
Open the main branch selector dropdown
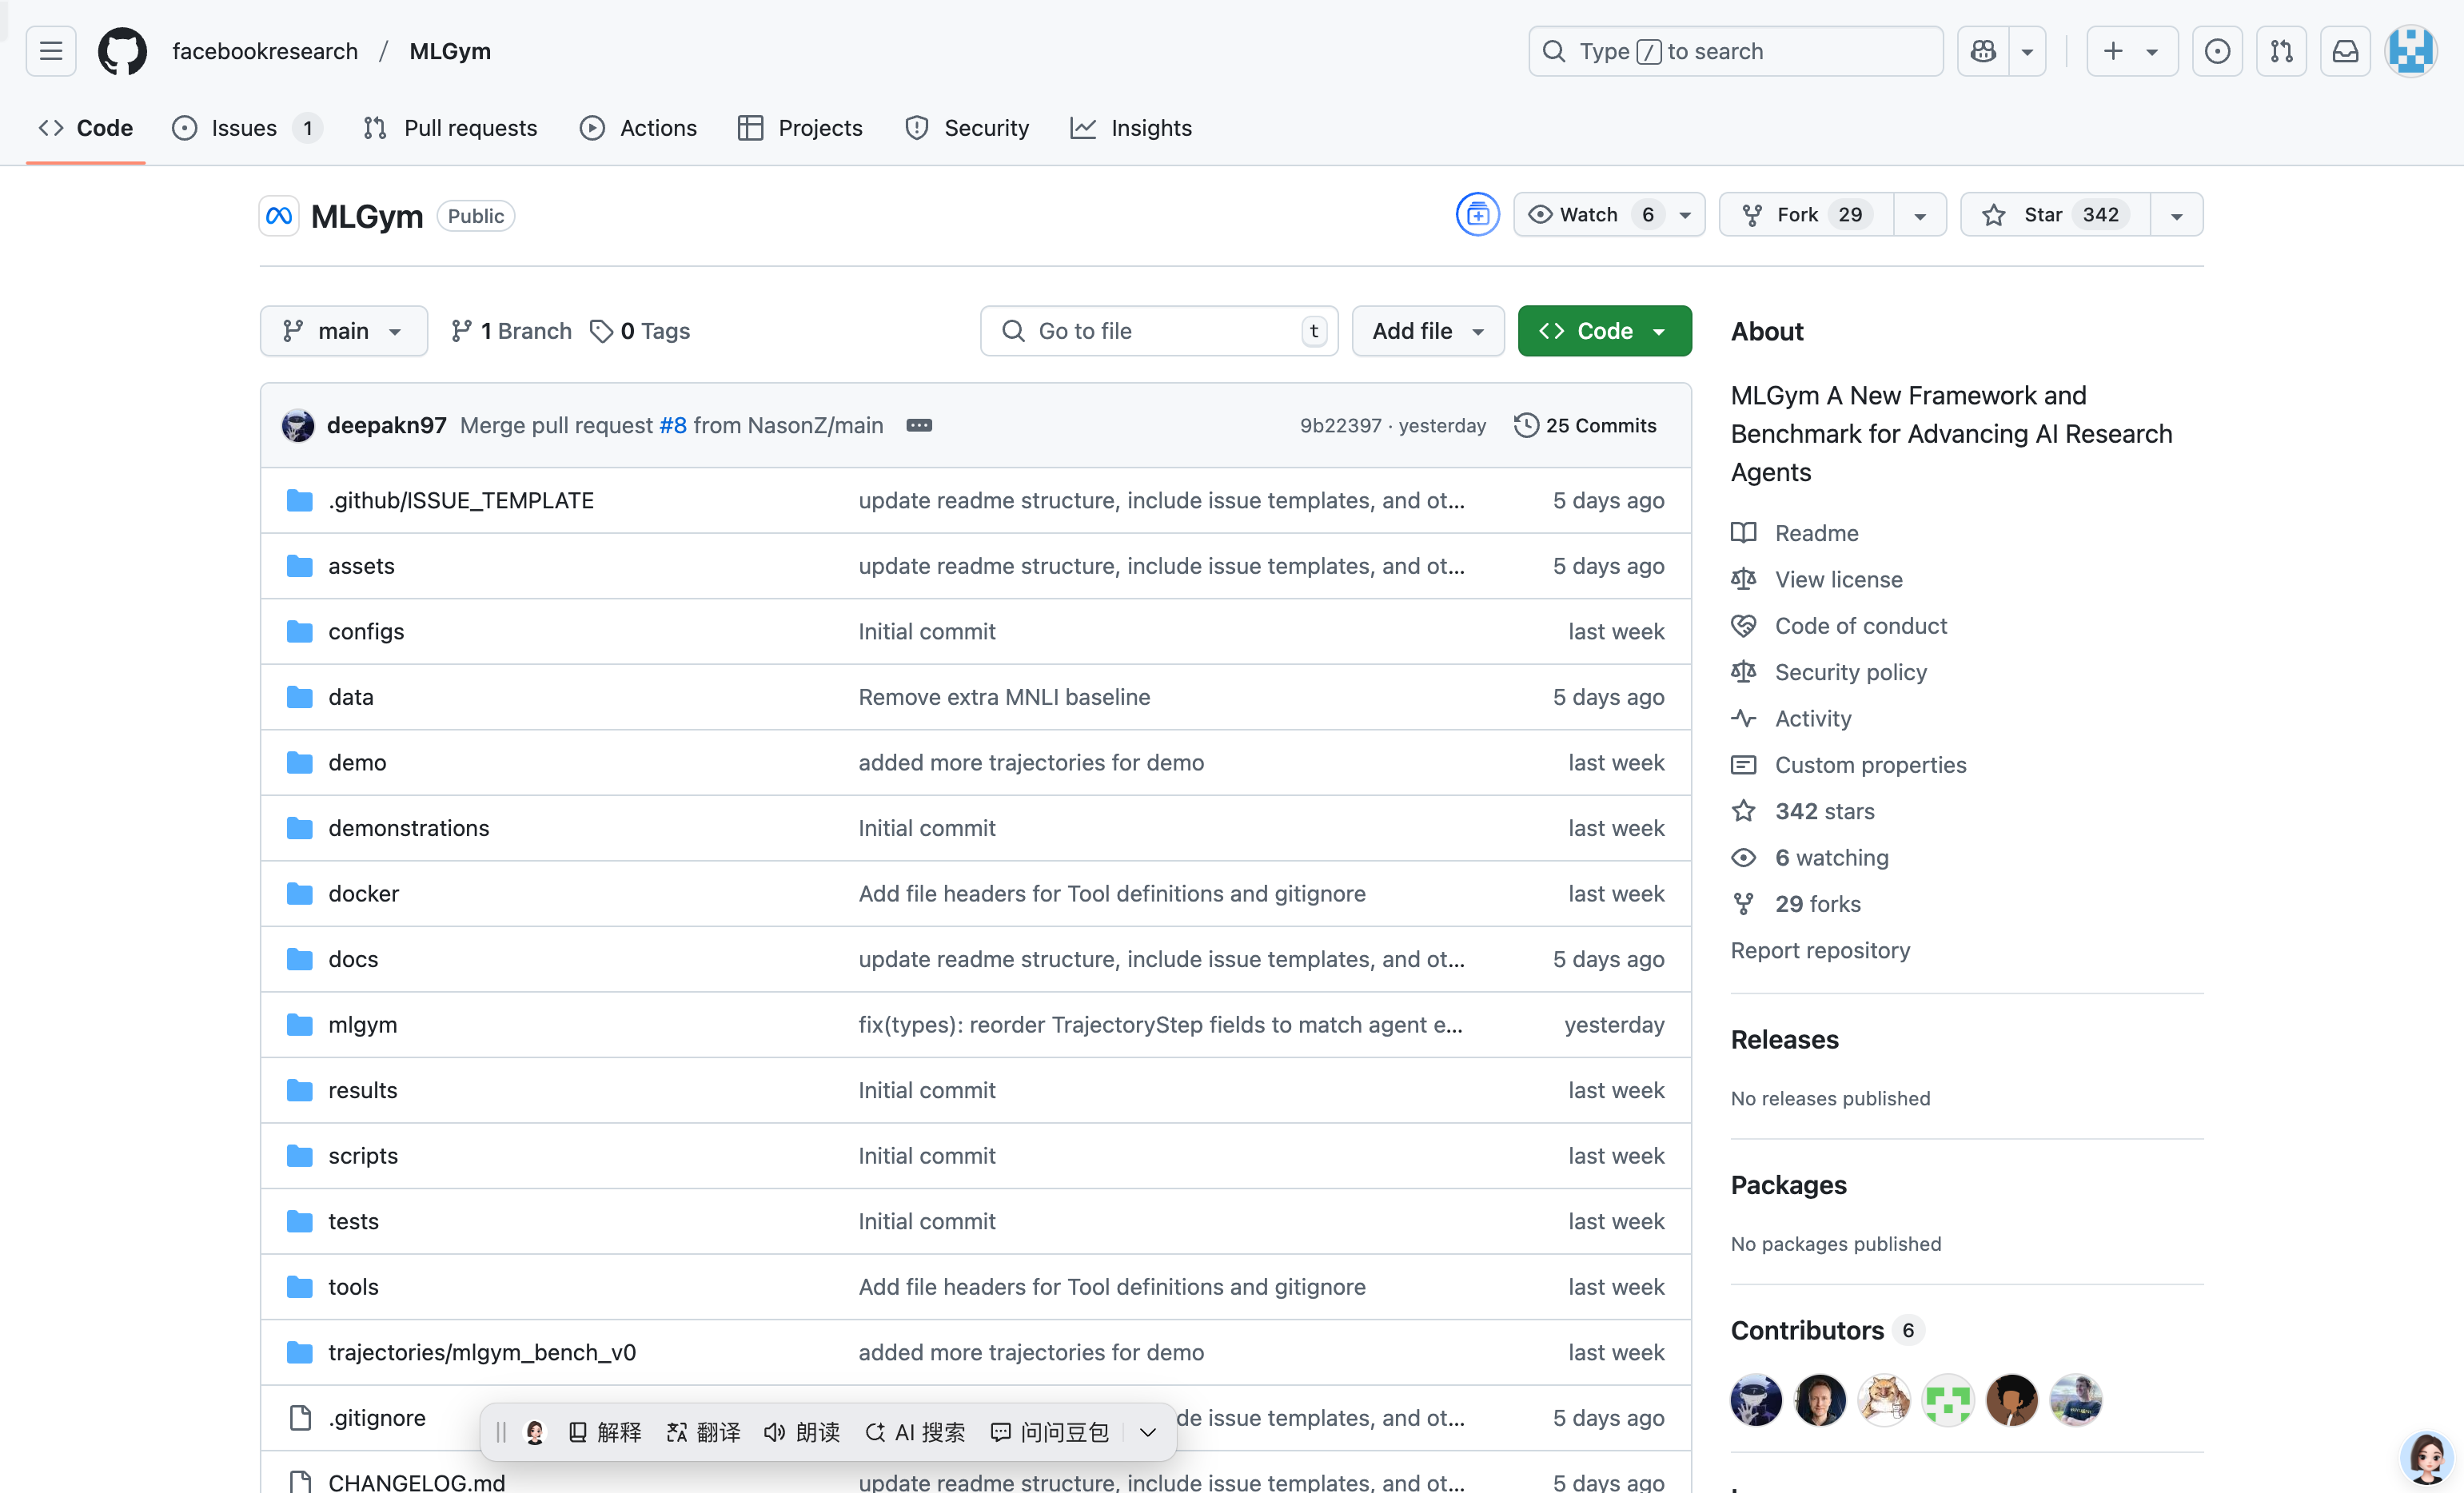pyautogui.click(x=343, y=331)
